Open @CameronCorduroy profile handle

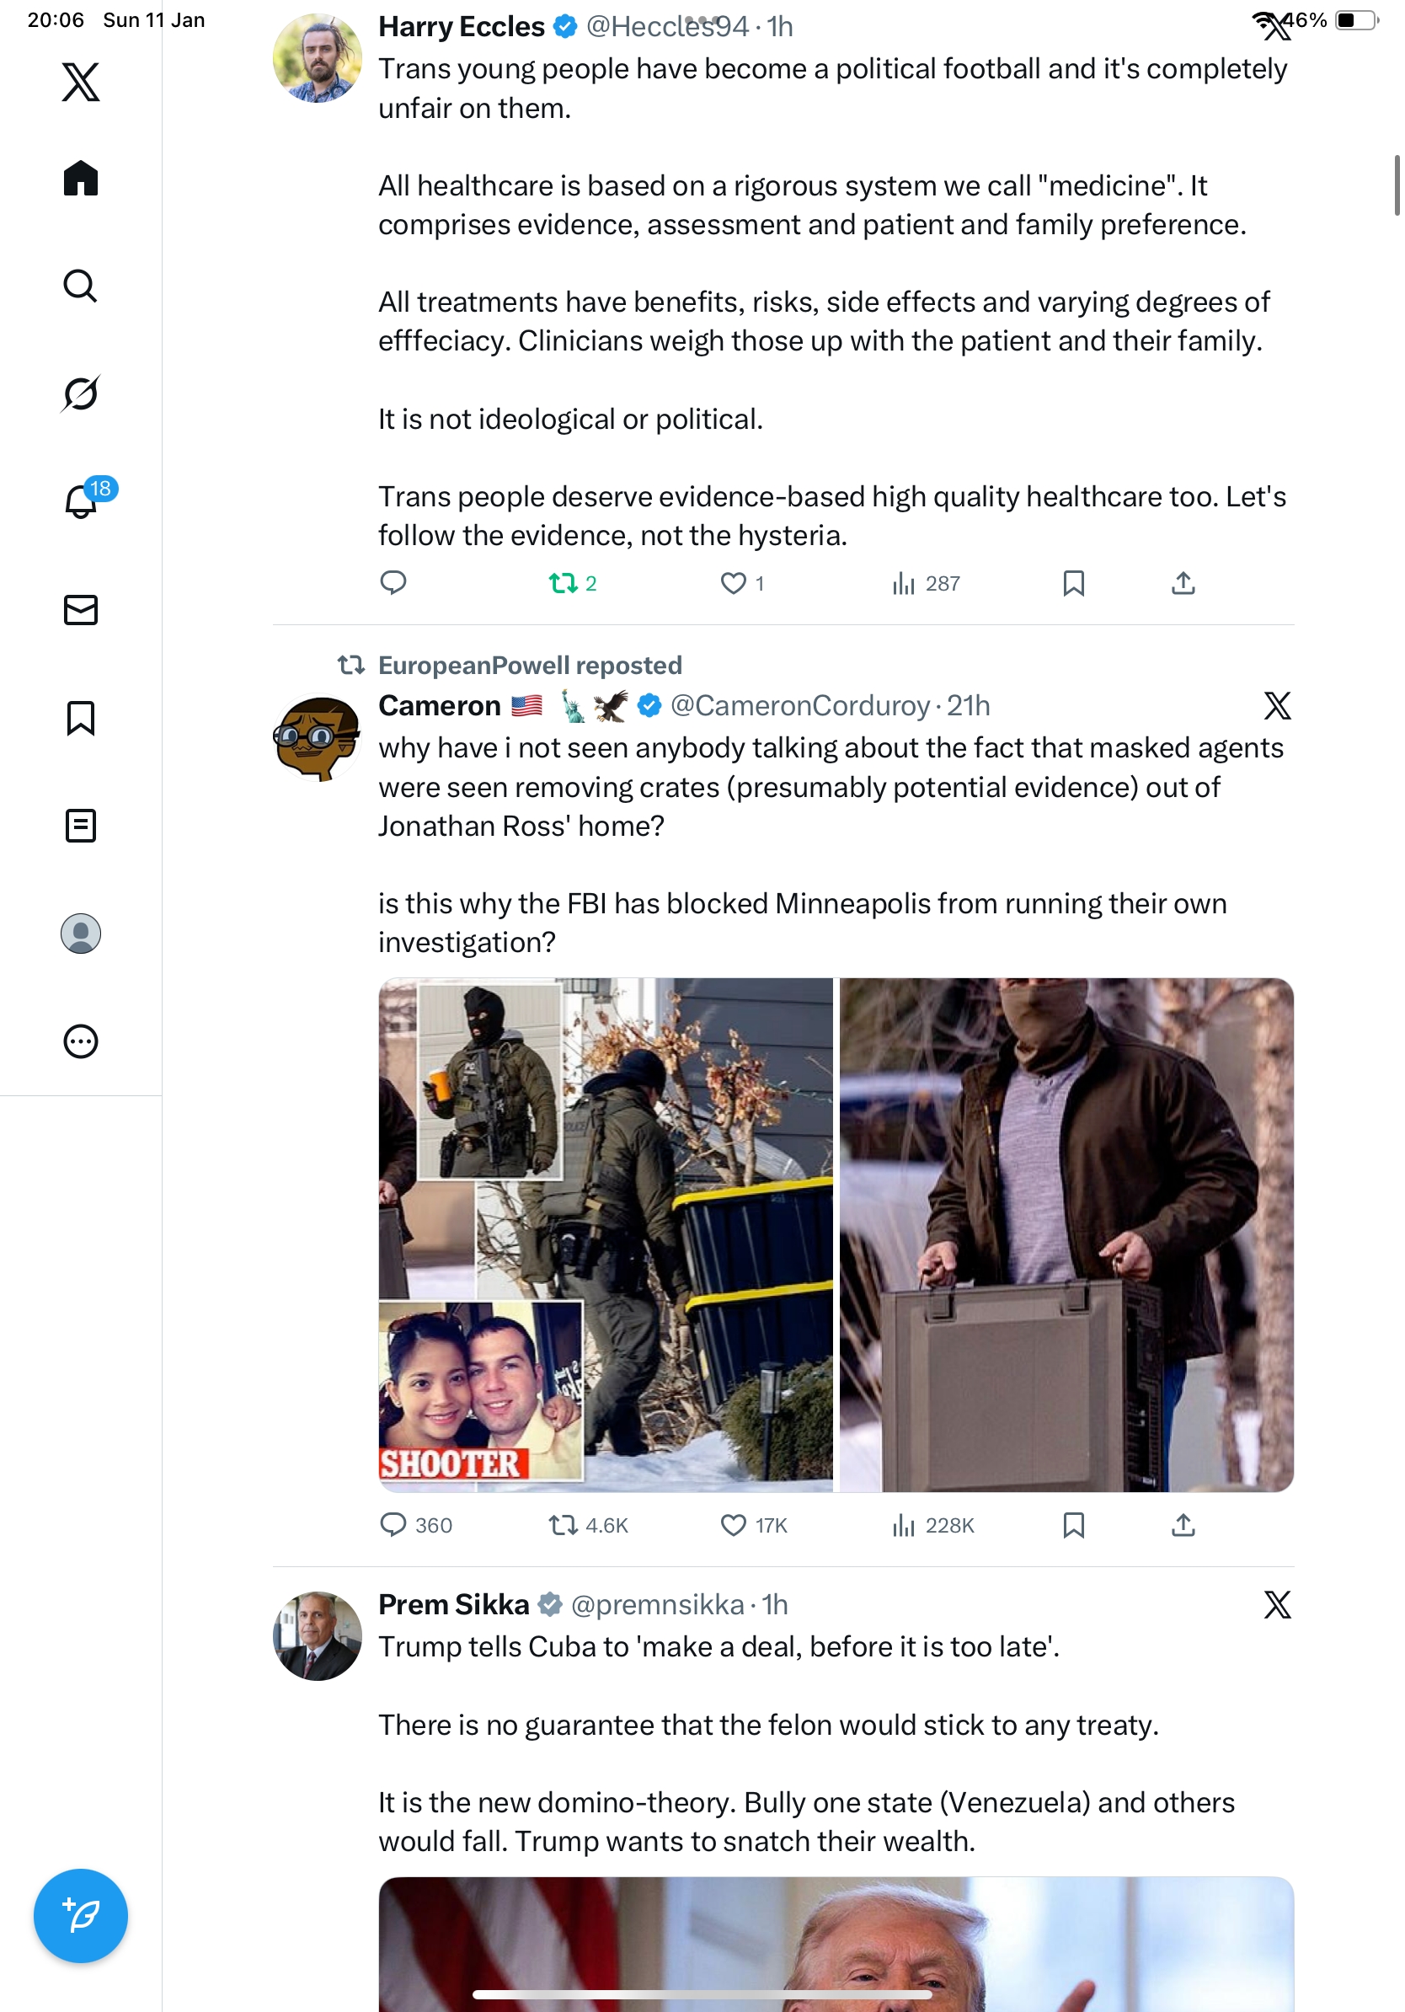[799, 705]
